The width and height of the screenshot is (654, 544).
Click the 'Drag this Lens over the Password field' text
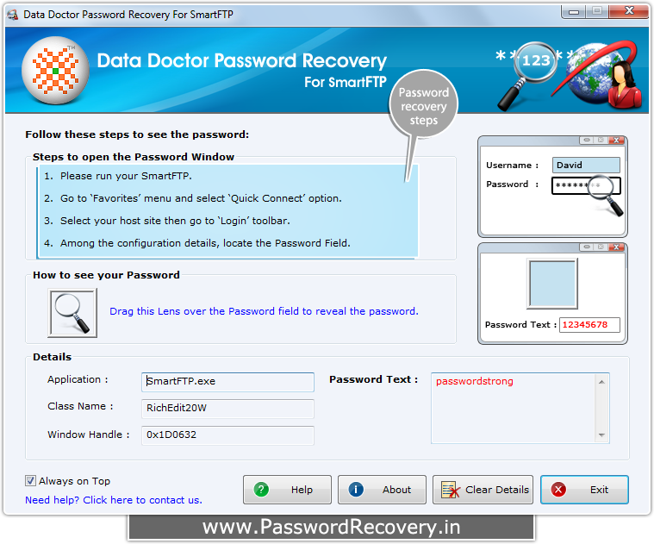264,311
